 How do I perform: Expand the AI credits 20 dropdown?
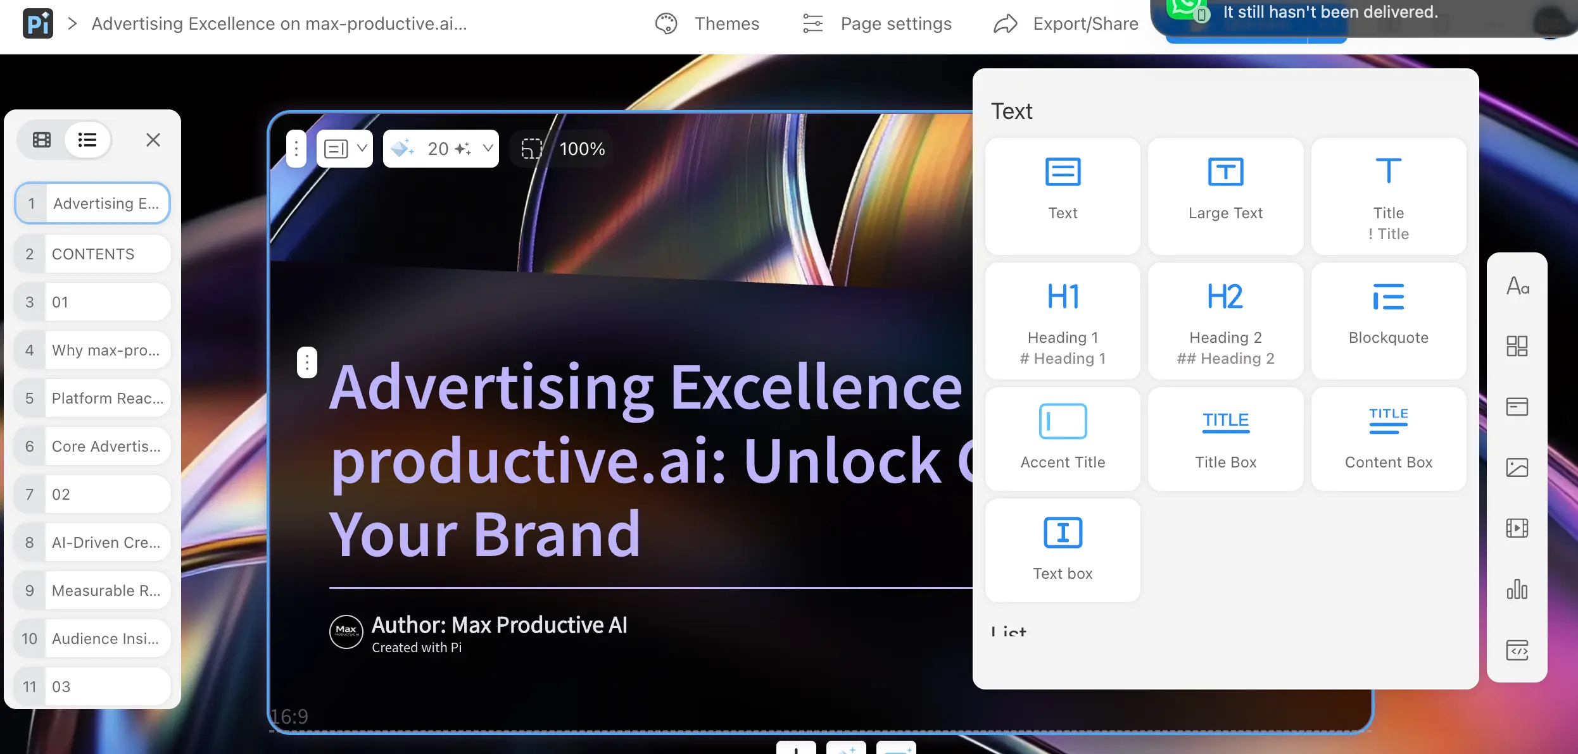pyautogui.click(x=441, y=149)
